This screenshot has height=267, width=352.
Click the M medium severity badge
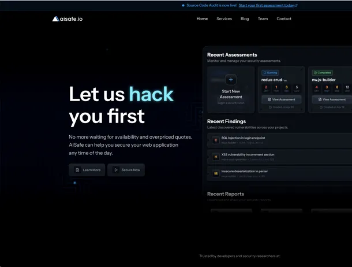(x=216, y=173)
